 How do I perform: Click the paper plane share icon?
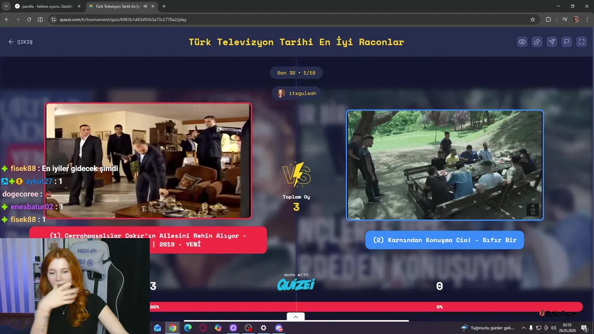552,42
